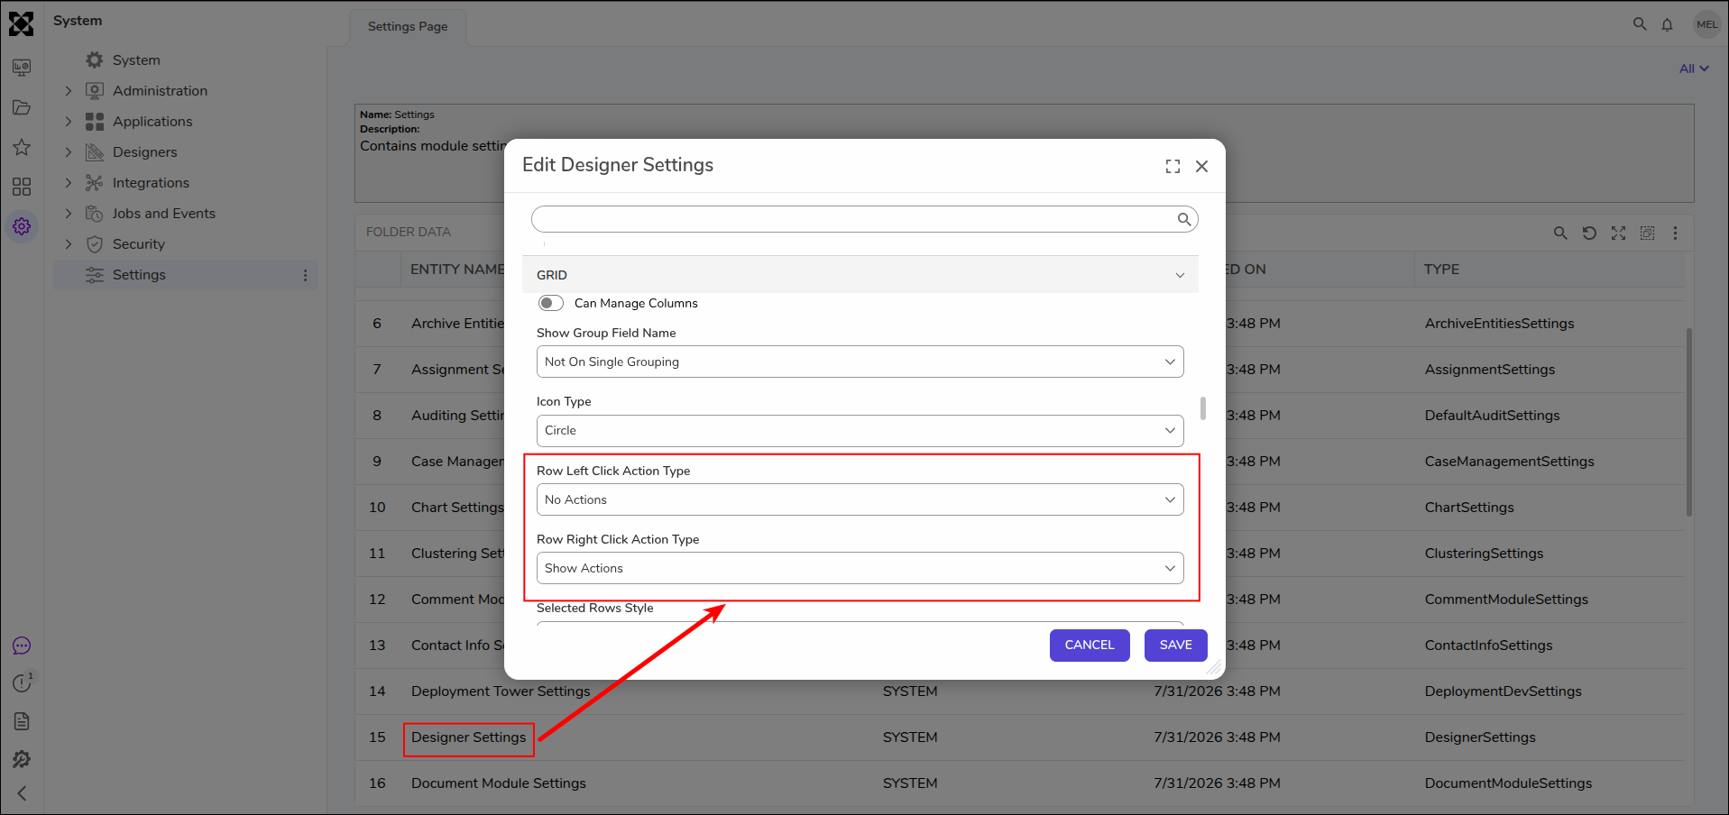Open Row Right Click Action Type dropdown
This screenshot has height=815, width=1729.
click(860, 568)
